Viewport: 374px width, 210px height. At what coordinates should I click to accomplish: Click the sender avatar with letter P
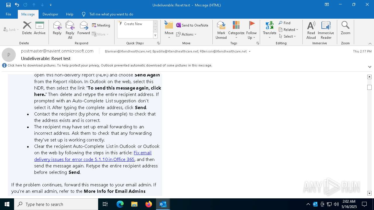point(9,55)
